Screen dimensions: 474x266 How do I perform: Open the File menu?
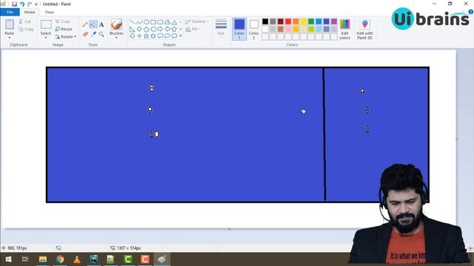point(10,12)
